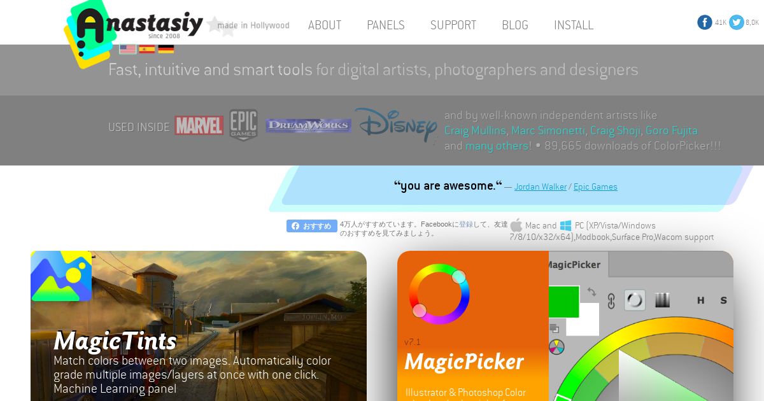
Task: Switch to gradient bars mode icon
Action: [663, 300]
